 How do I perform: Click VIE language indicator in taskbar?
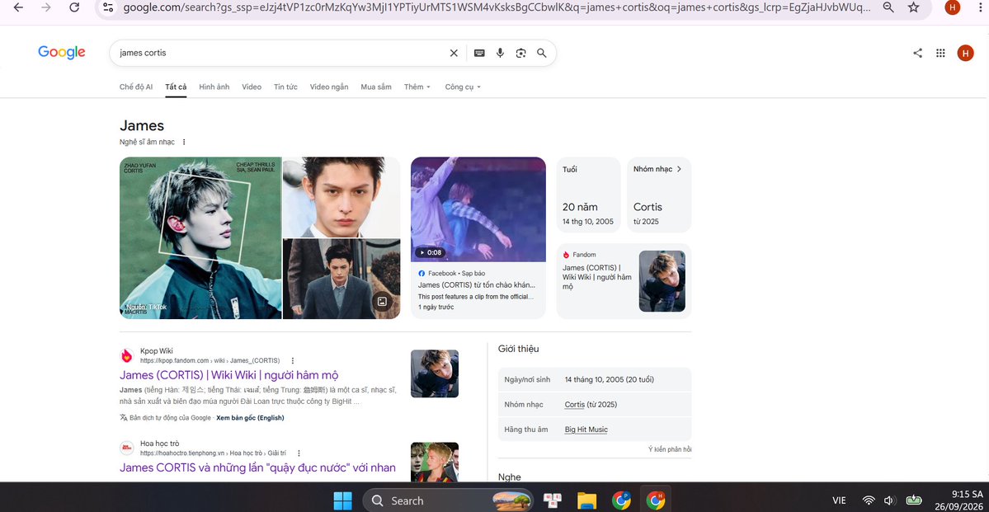coord(839,500)
